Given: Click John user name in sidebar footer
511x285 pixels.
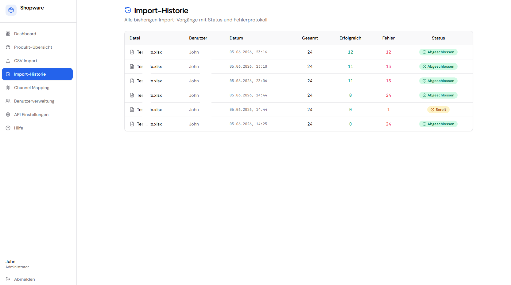Looking at the screenshot, I should pos(10,261).
